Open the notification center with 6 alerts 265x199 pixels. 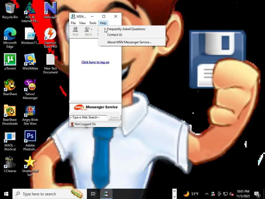(257, 194)
